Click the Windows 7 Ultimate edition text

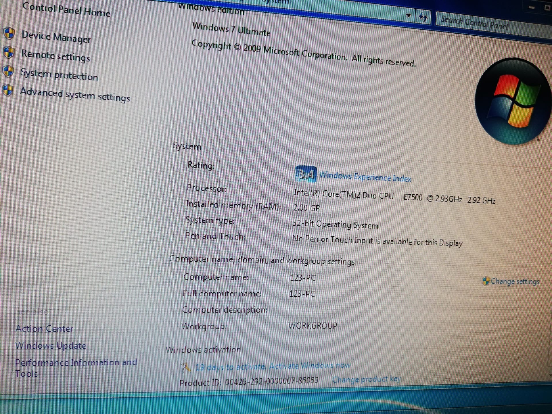click(231, 29)
